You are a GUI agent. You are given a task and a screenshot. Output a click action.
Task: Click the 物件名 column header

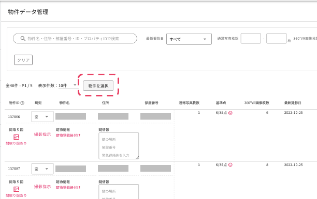tap(64, 103)
